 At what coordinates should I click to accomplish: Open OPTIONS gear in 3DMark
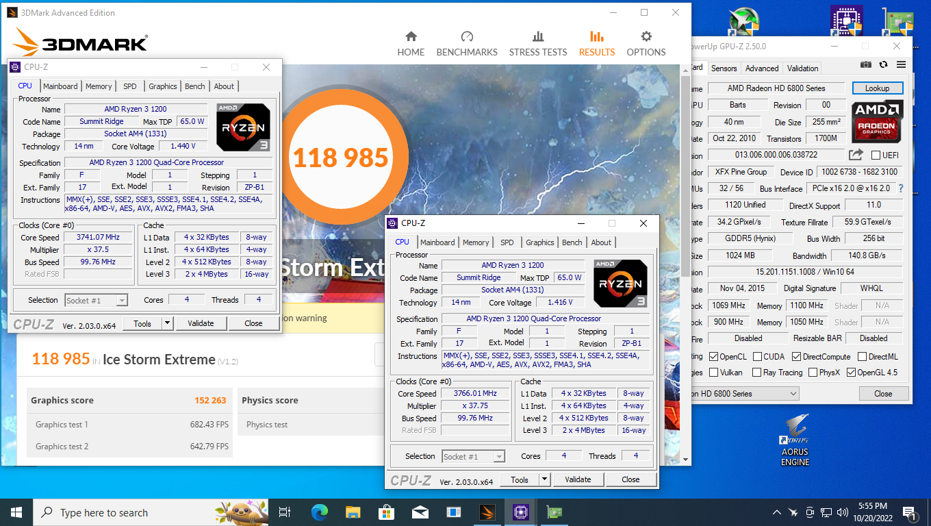coord(646,44)
